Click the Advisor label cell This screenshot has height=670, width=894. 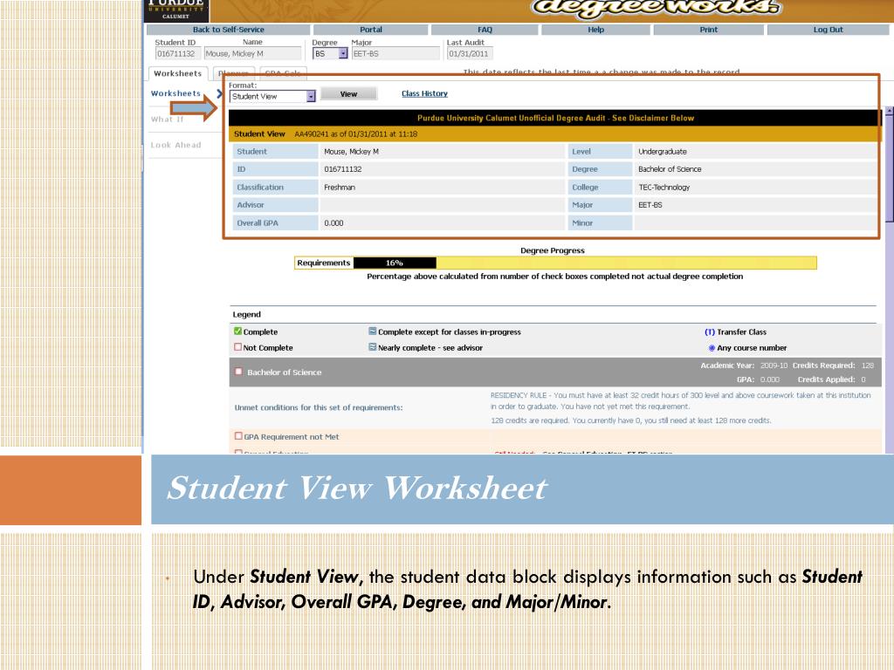(x=275, y=204)
